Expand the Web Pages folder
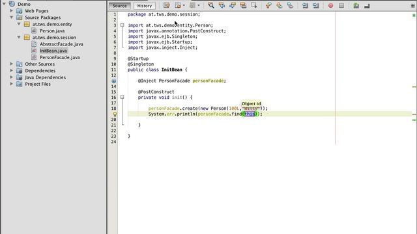 (x=12, y=10)
